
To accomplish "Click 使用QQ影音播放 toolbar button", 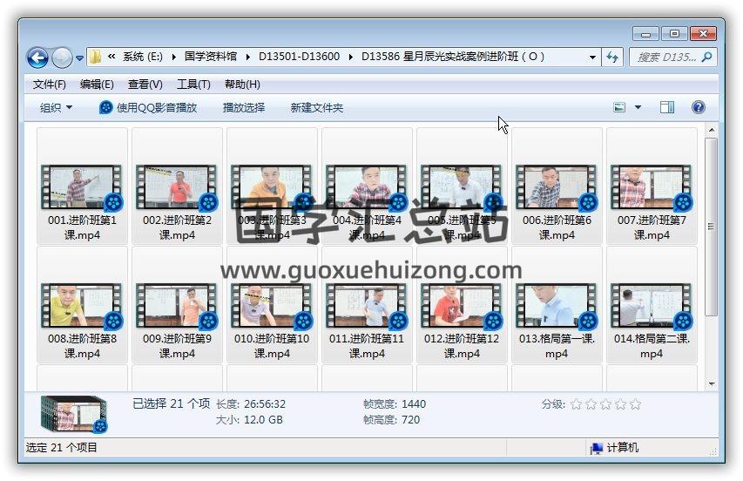I will click(148, 107).
